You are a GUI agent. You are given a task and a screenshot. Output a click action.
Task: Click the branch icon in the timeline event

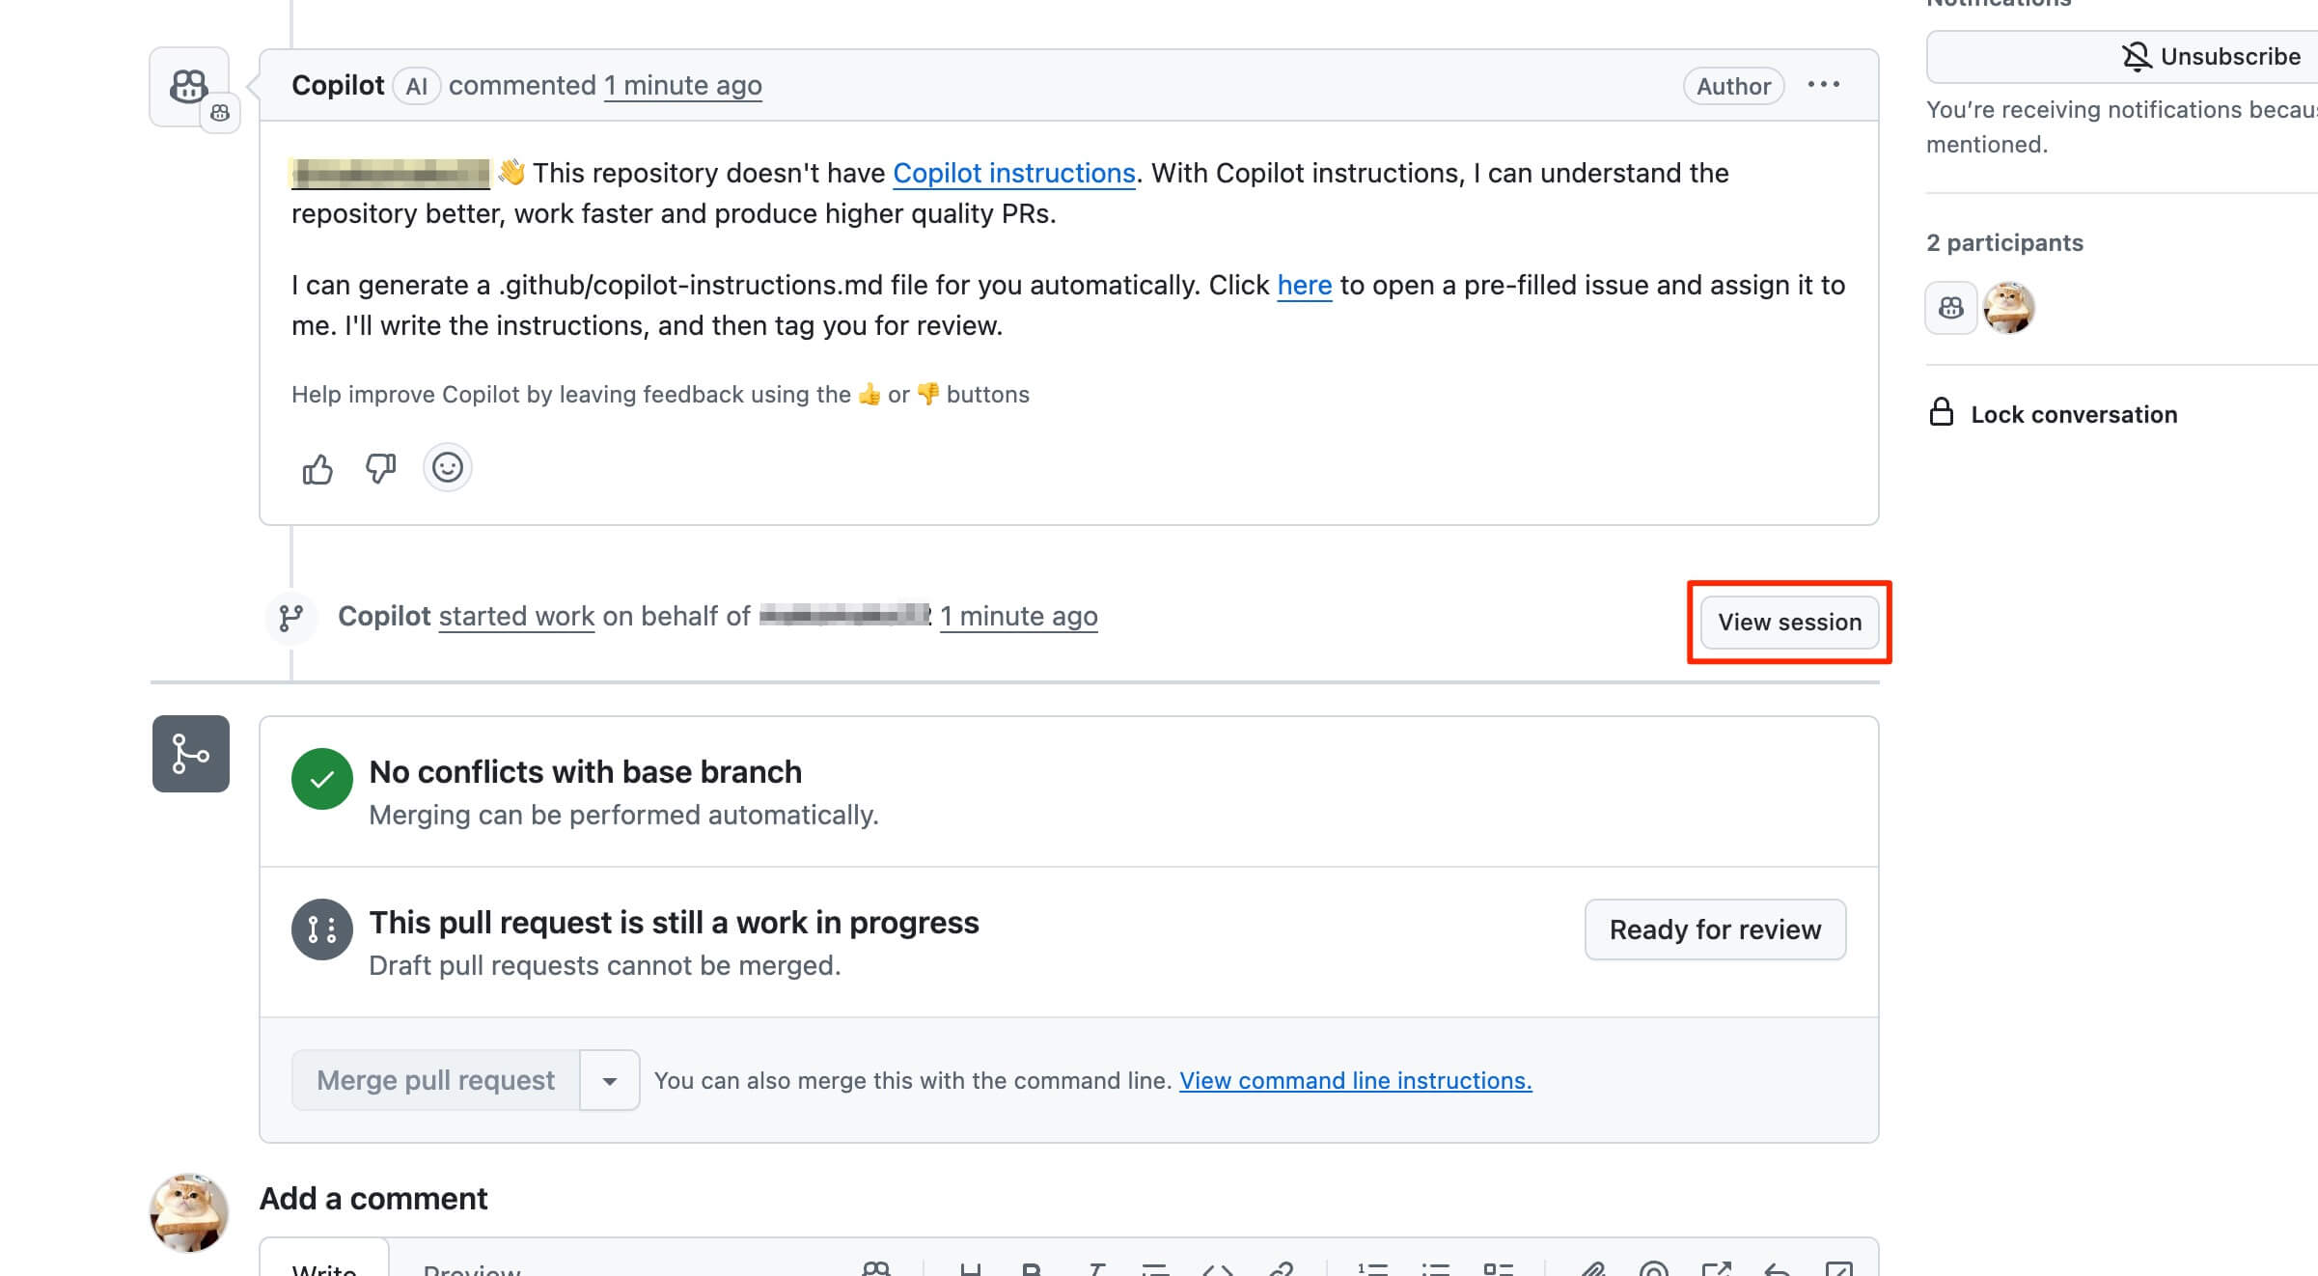[290, 617]
